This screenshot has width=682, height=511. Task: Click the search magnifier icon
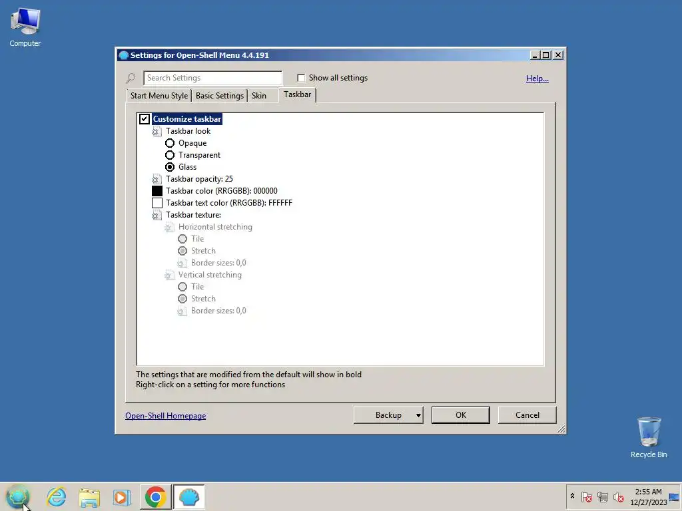[x=131, y=79]
